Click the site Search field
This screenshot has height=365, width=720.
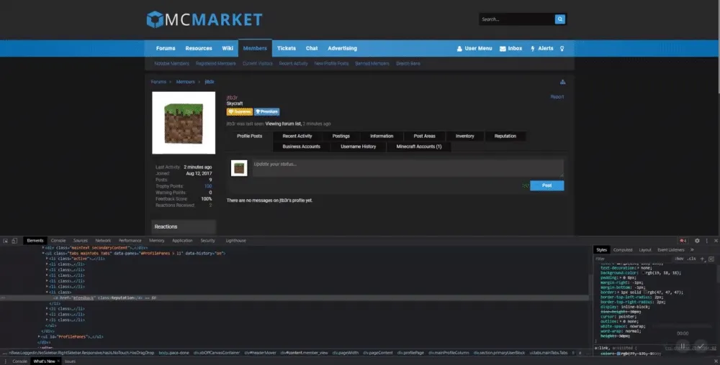tap(516, 19)
